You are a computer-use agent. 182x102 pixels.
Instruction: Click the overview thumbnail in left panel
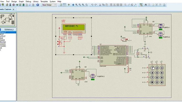(x=7, y=20)
